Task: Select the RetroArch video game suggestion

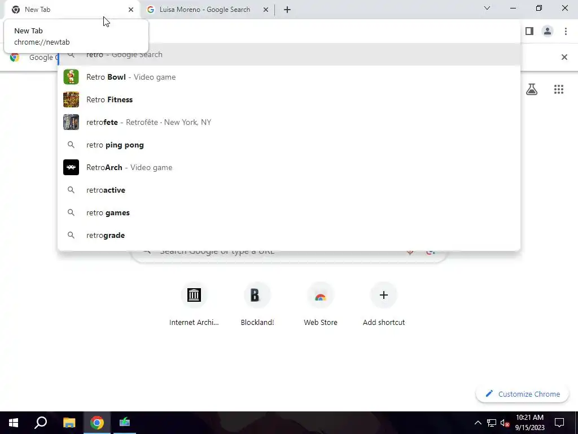Action: pyautogui.click(x=289, y=167)
